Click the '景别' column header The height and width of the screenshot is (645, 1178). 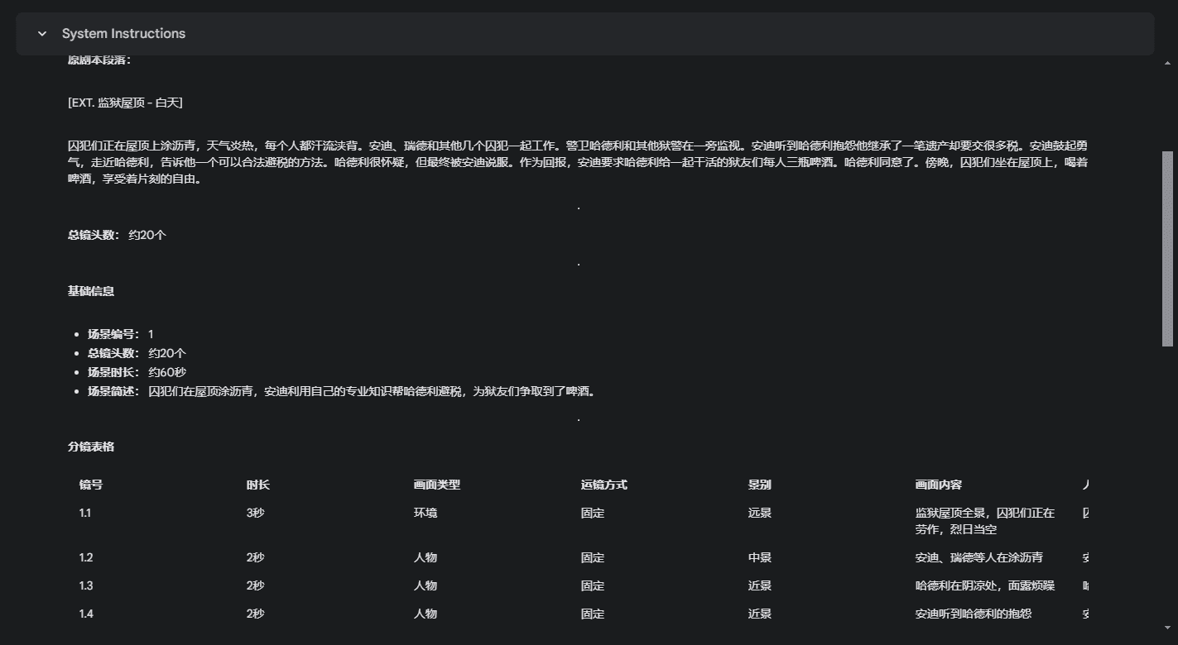pos(760,485)
